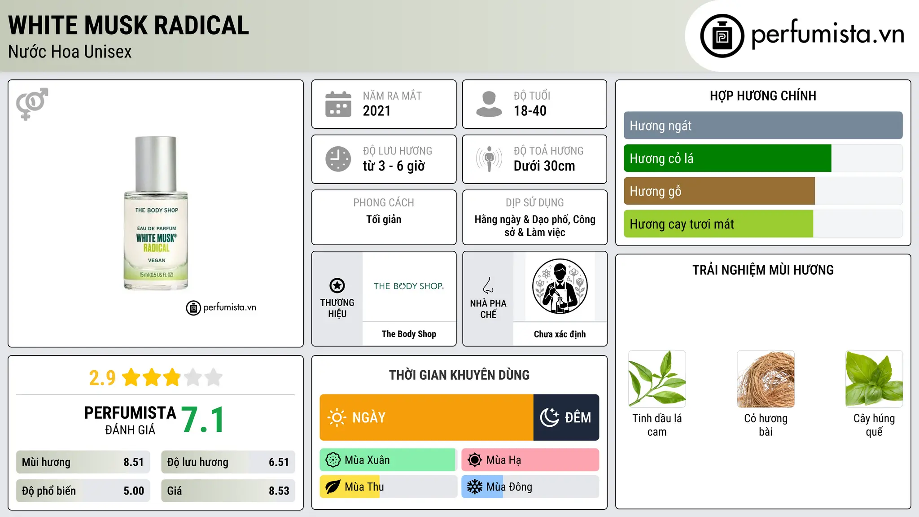This screenshot has height=517, width=919.
Task: Click the HỢP HƯƠNG CHÍNH heading
Action: (x=763, y=96)
